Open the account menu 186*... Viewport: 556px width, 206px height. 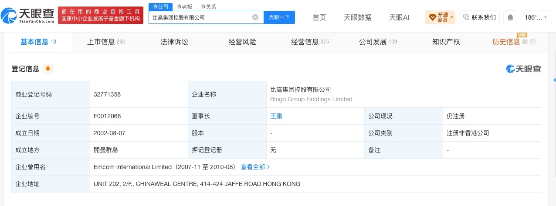[536, 17]
